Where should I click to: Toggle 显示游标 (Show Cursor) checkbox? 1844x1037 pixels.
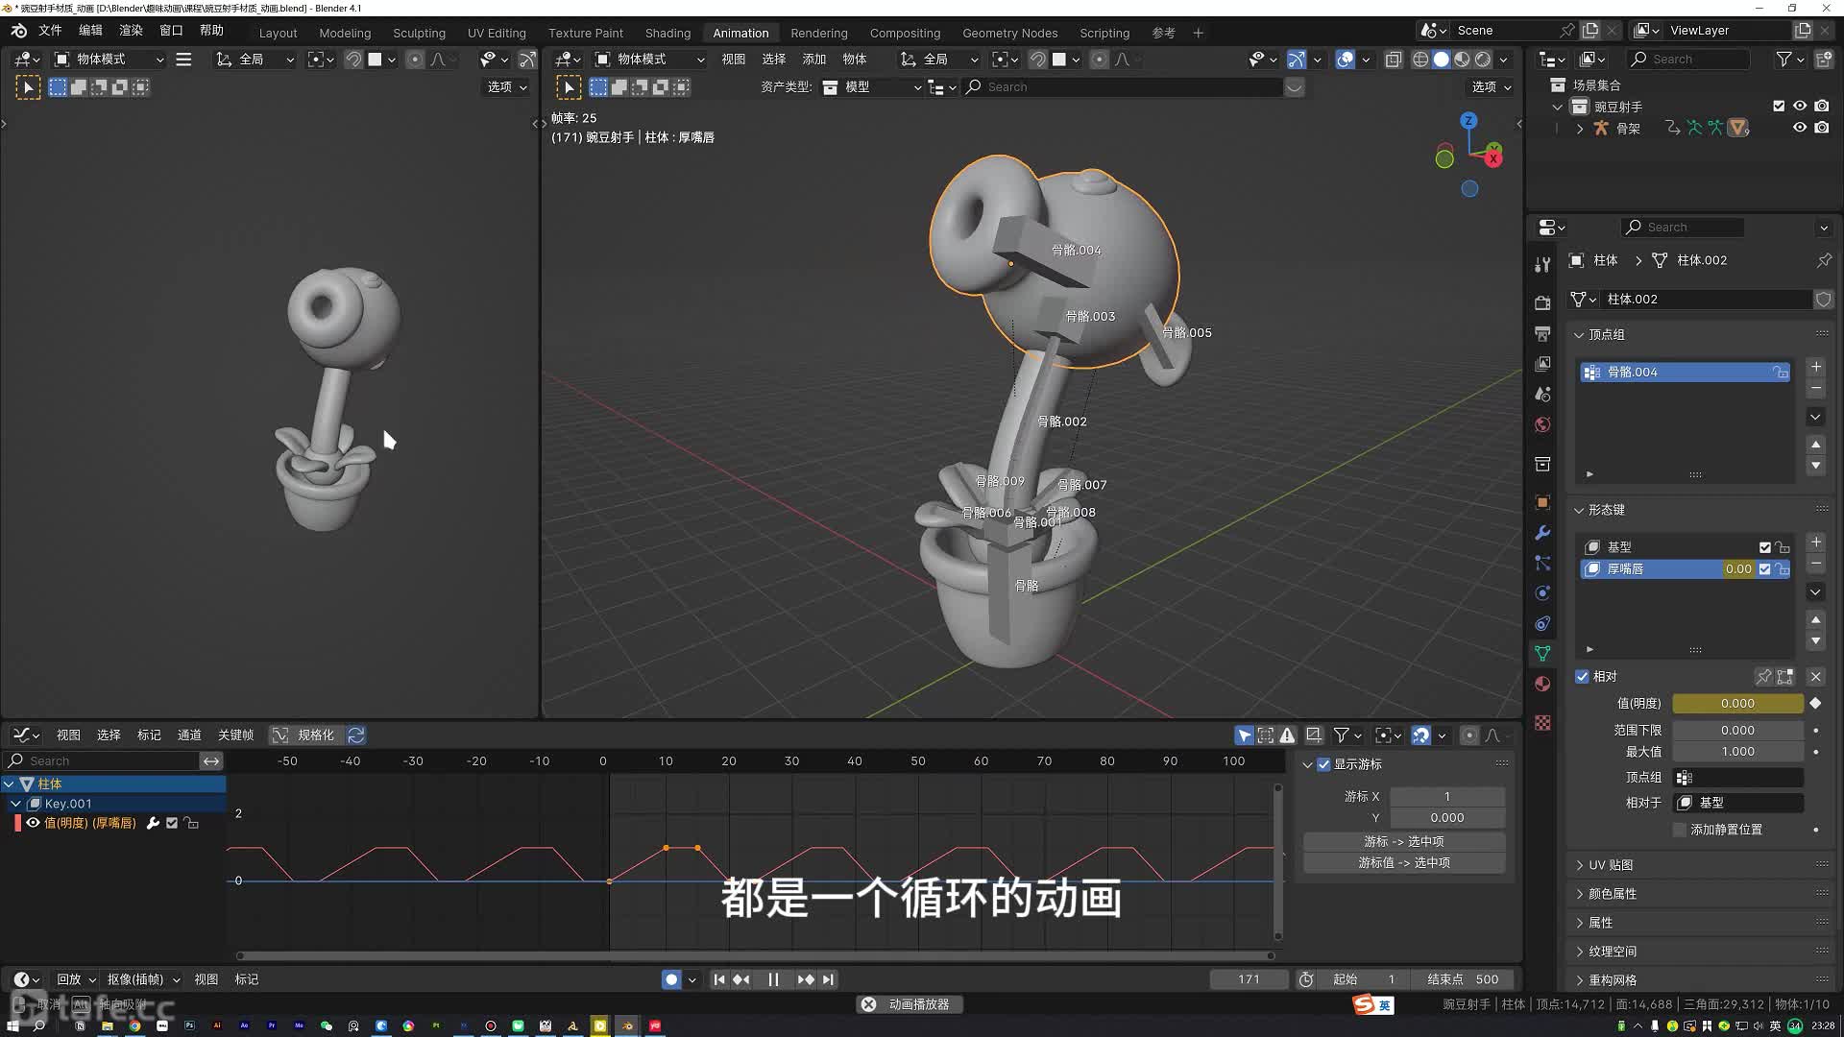pyautogui.click(x=1323, y=764)
